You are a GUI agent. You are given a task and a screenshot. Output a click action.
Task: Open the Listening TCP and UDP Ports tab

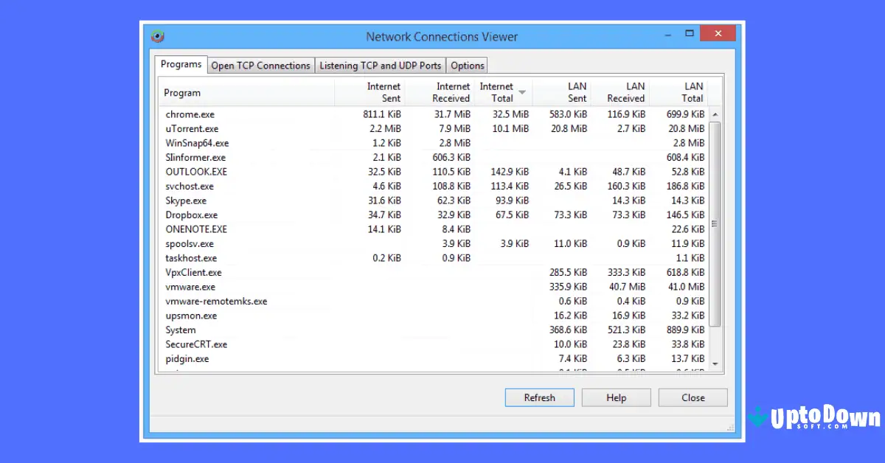click(x=380, y=65)
